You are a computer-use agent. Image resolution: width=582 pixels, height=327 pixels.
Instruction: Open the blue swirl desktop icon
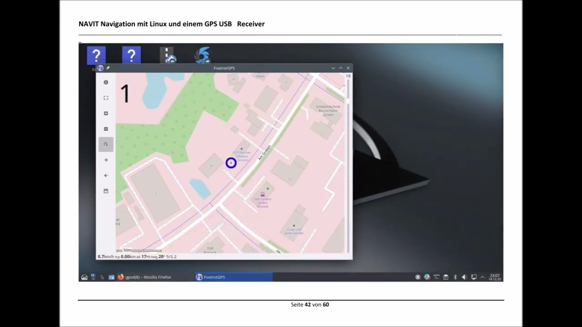pos(202,55)
